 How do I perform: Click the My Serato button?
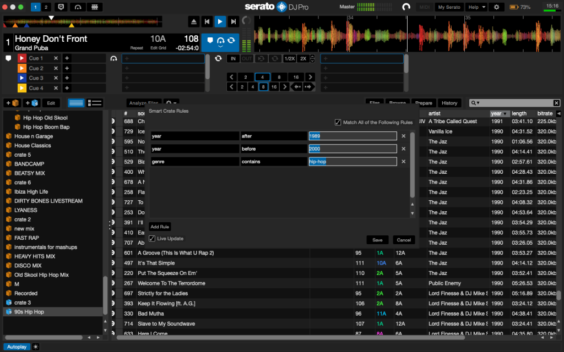point(449,7)
